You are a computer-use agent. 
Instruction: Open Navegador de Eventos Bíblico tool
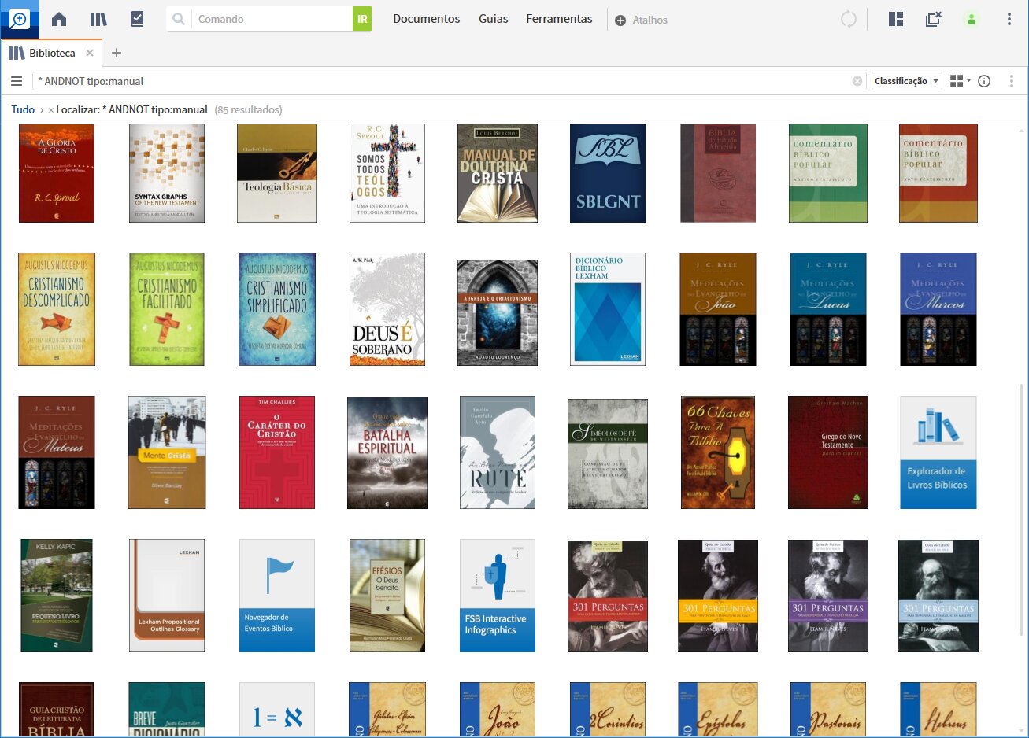[x=277, y=596]
